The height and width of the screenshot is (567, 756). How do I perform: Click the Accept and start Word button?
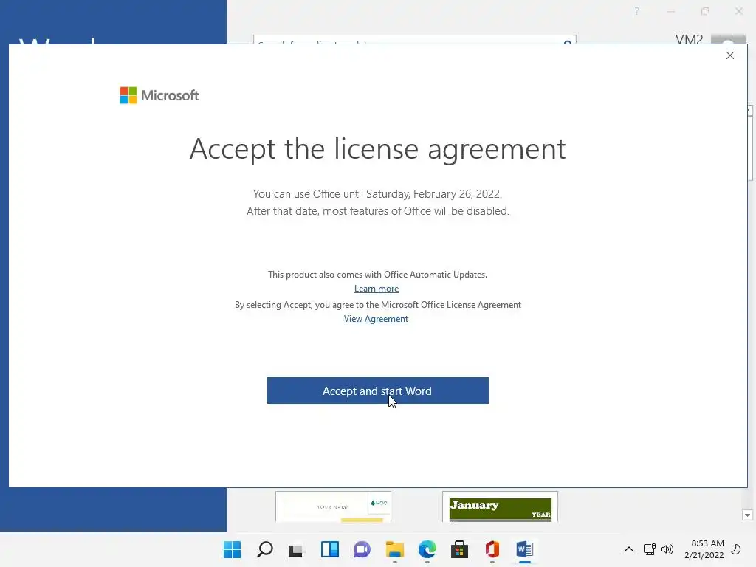[377, 391]
